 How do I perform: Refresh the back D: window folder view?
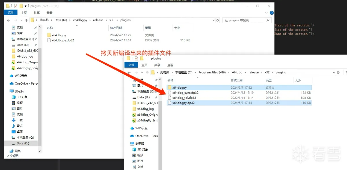[218, 20]
